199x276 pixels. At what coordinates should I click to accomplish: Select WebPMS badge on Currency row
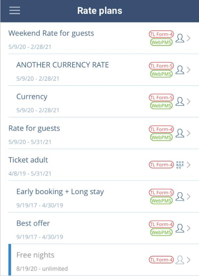click(x=161, y=105)
